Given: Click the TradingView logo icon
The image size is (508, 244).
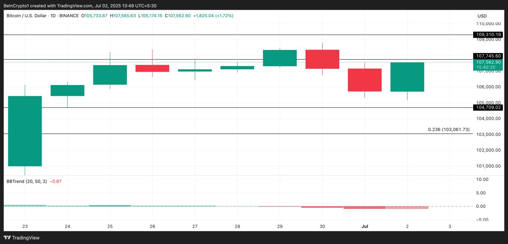Looking at the screenshot, I should 7,238.
